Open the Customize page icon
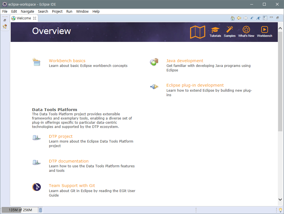Screen dimensions: 284x214 click(x=265, y=18)
